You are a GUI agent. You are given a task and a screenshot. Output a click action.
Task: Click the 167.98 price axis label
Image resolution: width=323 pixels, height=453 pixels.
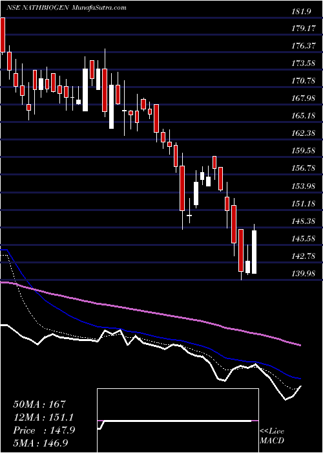[304, 98]
